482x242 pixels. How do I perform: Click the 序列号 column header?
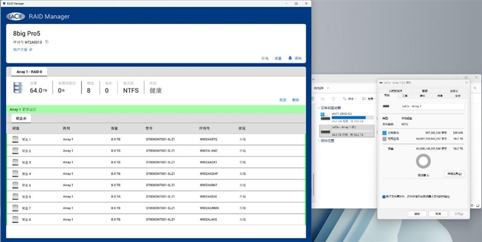[x=204, y=128]
